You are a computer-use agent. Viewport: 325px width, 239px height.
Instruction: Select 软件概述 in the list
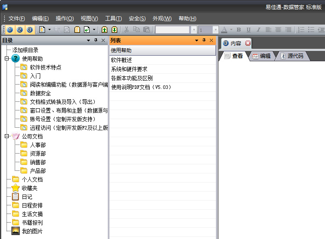coord(122,60)
